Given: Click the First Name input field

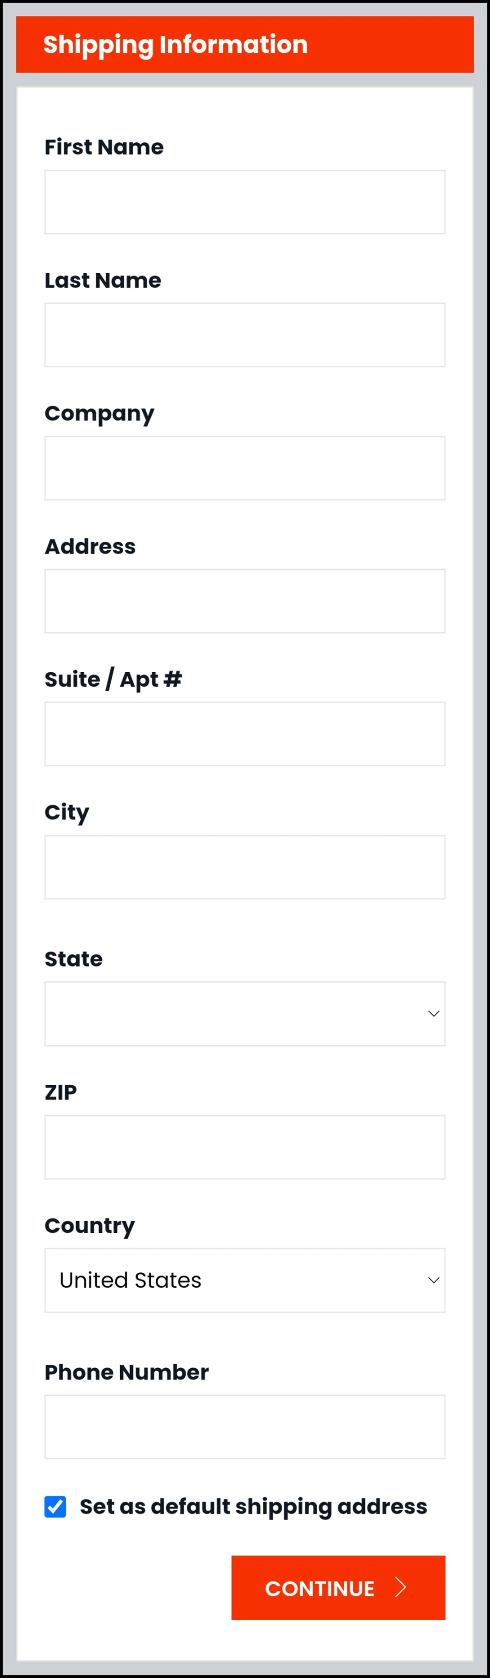Looking at the screenshot, I should point(245,202).
